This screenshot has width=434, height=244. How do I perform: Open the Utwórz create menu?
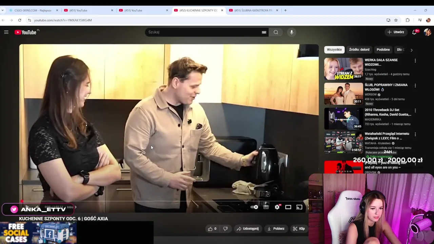point(396,32)
